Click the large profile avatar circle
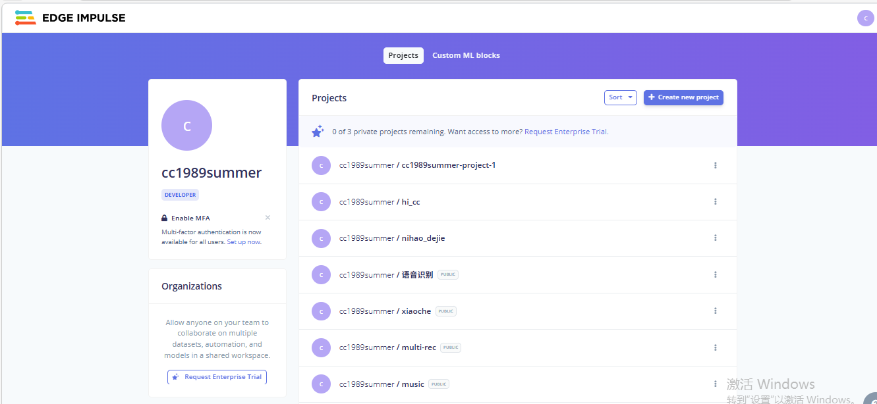877x404 pixels. [186, 126]
